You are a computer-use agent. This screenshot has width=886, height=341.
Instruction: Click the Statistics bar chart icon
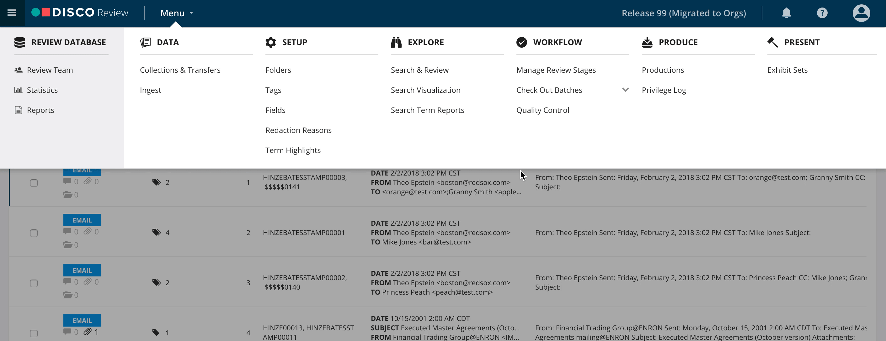19,90
